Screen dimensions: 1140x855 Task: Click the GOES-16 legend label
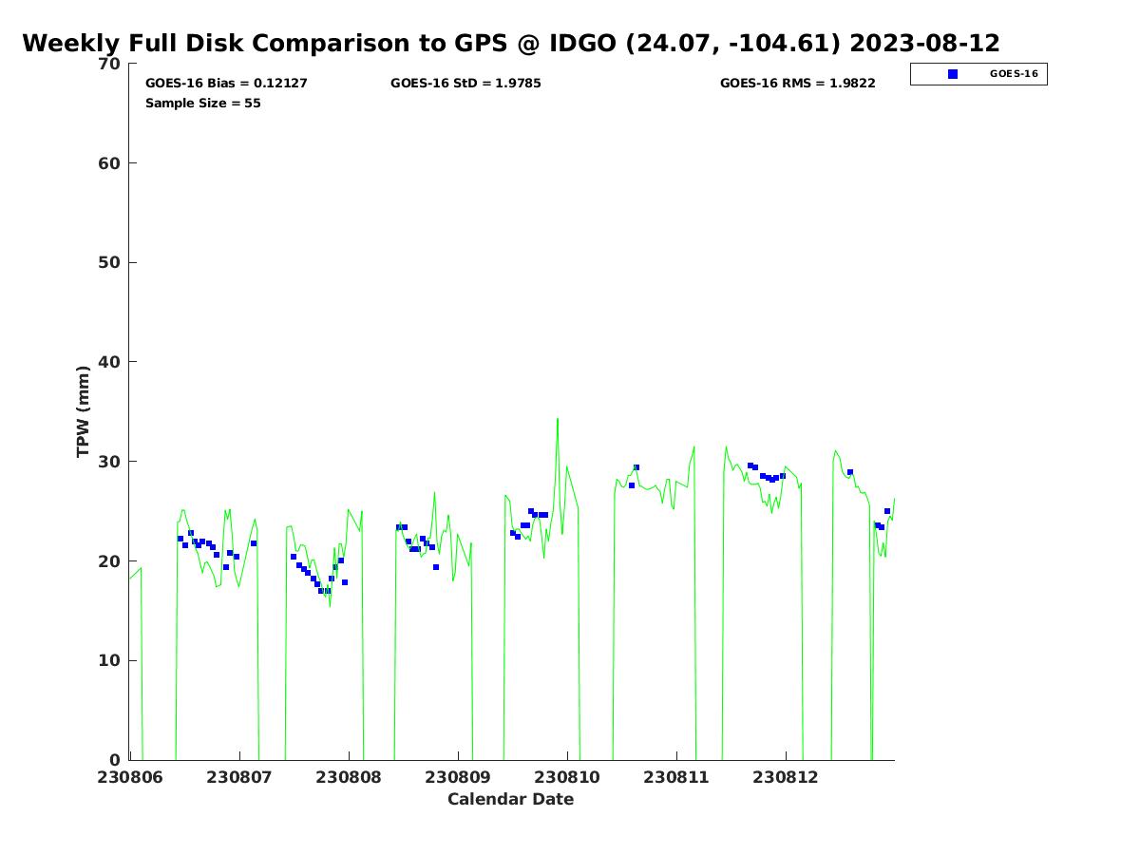tap(1014, 73)
